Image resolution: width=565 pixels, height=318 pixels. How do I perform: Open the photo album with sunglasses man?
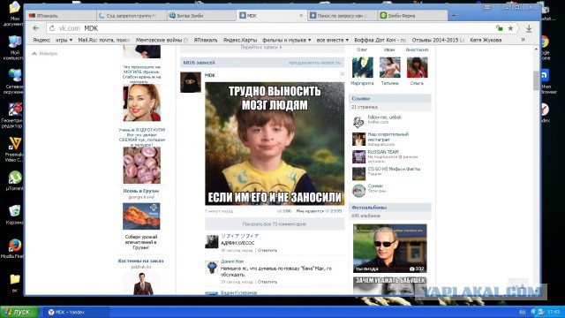(390, 248)
